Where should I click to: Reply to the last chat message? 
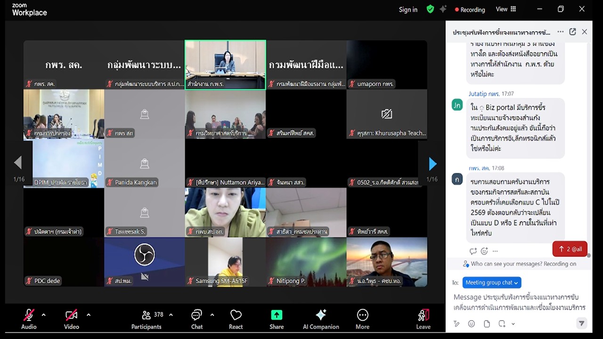[473, 251]
